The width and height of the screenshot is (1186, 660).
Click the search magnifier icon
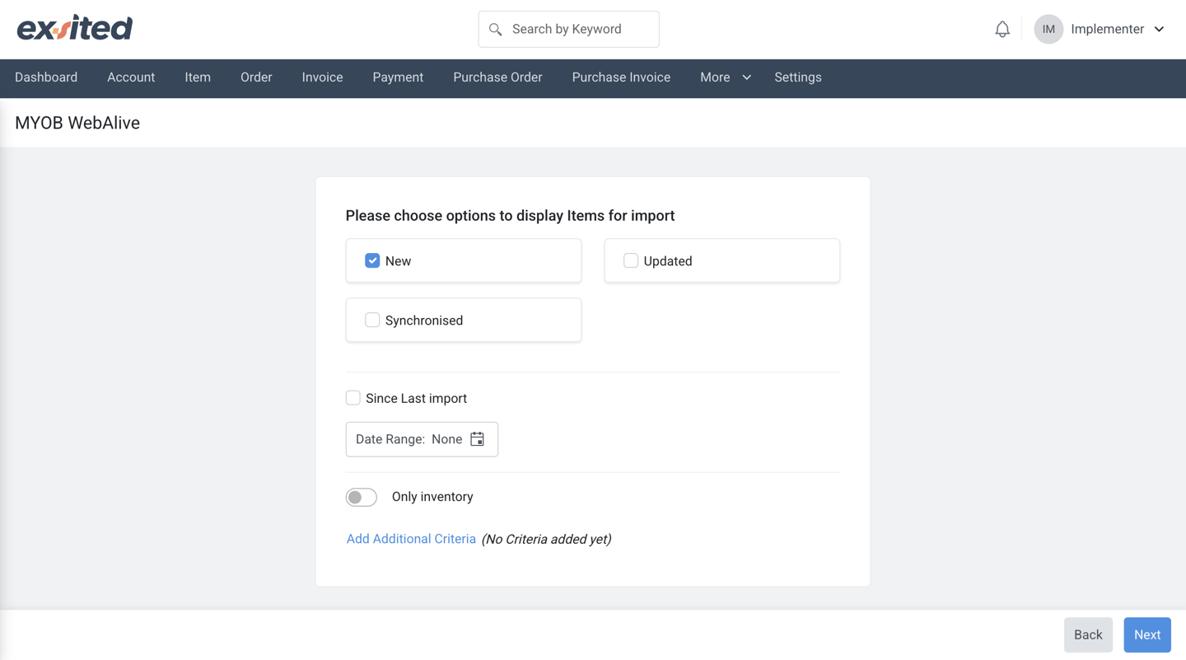pos(495,29)
